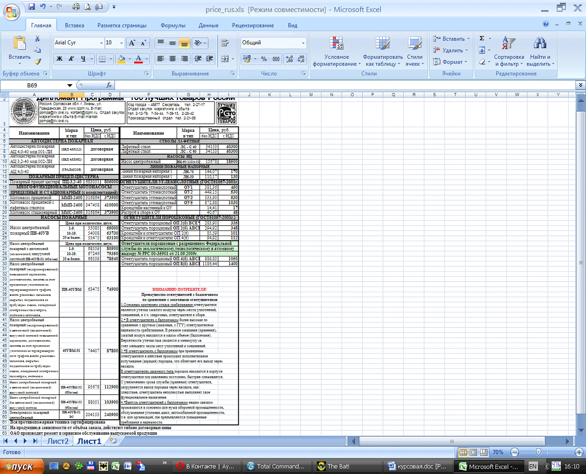
Task: Switch to the Формулы ribbon tab
Action: point(173,25)
